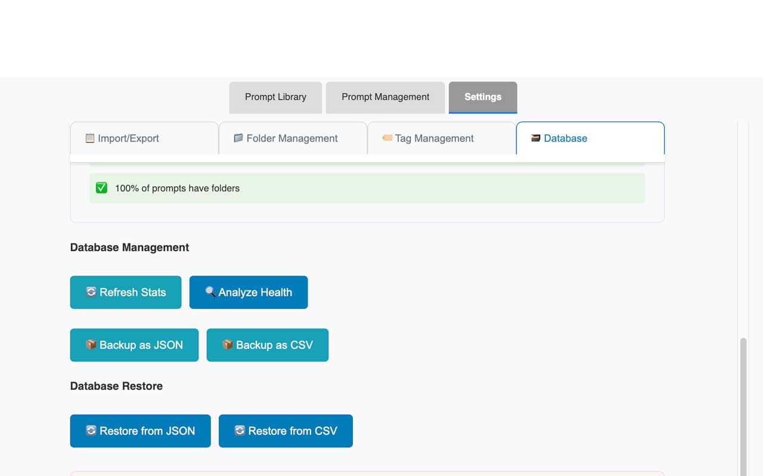Click the package icon on Backup as JSON

(x=91, y=345)
